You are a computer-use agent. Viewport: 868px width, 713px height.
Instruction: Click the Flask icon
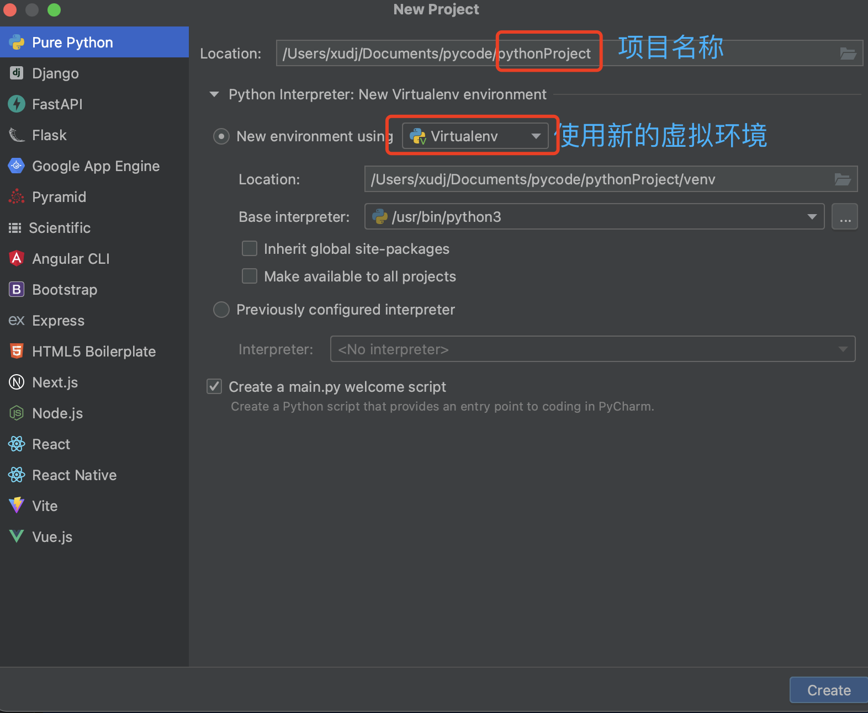click(x=17, y=135)
